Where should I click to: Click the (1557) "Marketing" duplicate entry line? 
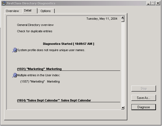pos(40,81)
